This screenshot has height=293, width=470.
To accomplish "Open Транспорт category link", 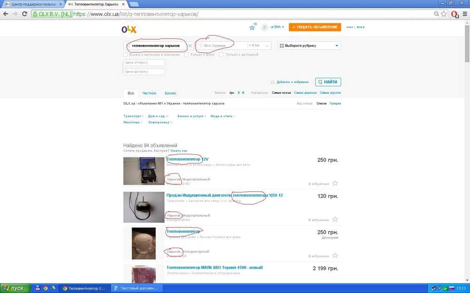I will click(132, 116).
